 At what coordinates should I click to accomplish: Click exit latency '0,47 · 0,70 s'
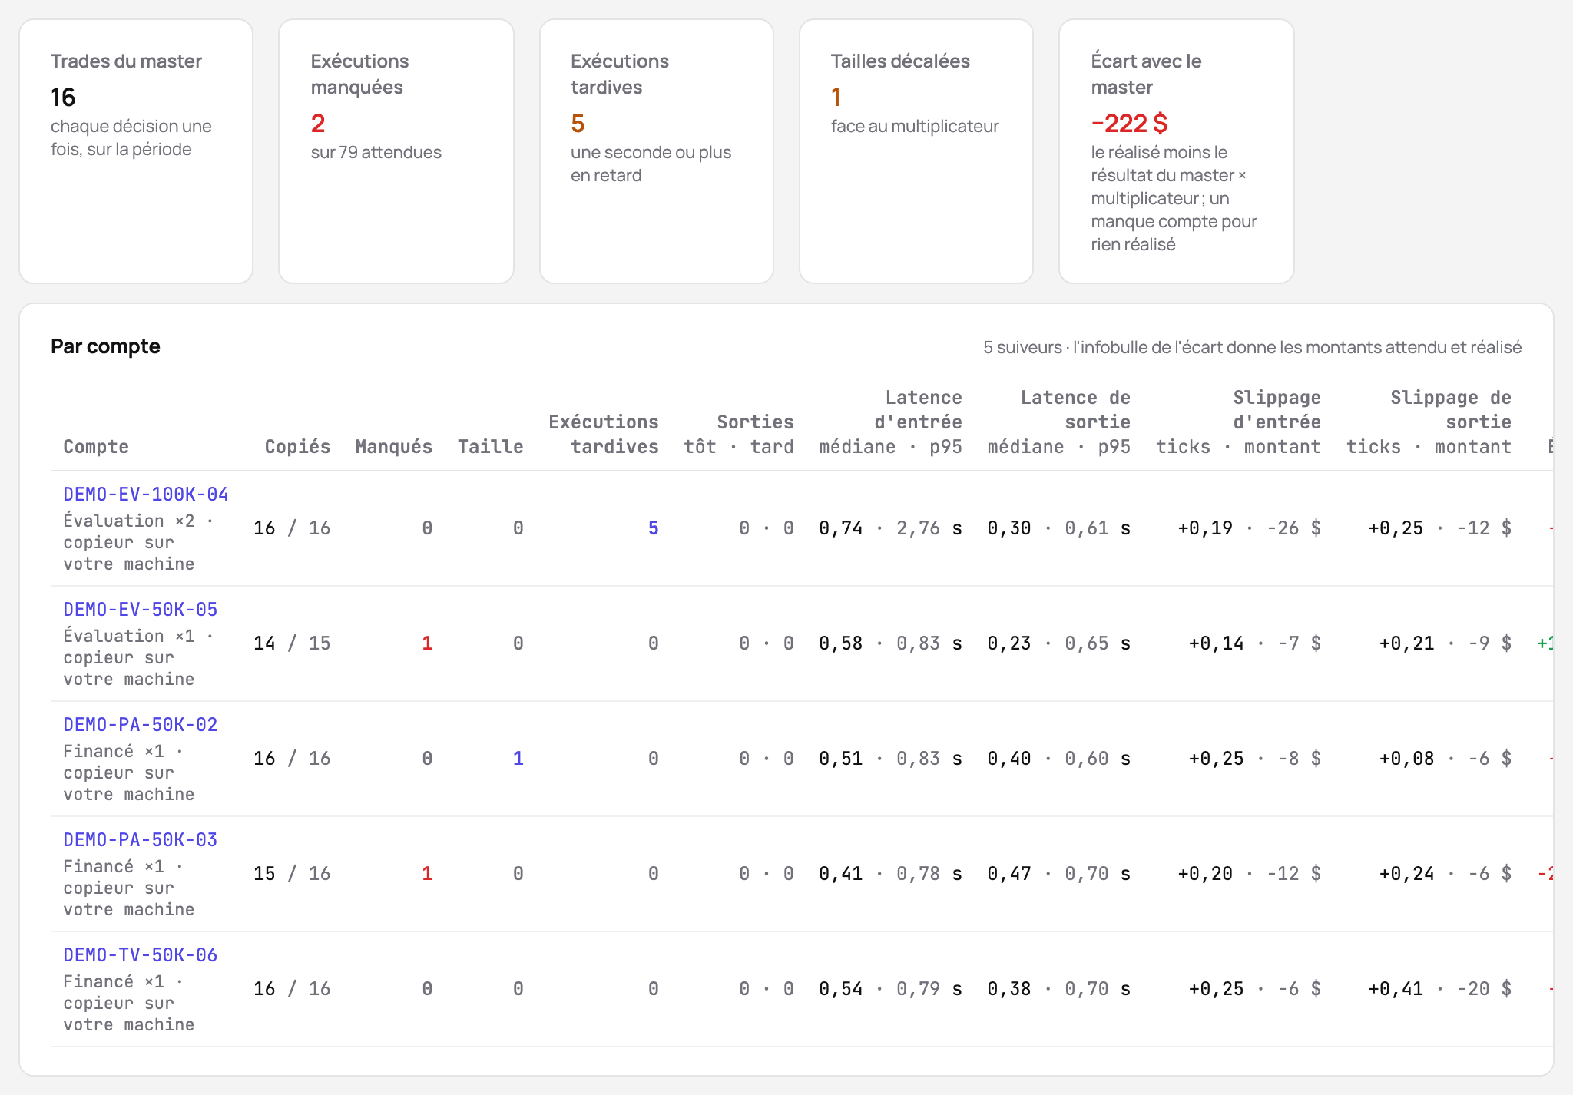pyautogui.click(x=1059, y=874)
